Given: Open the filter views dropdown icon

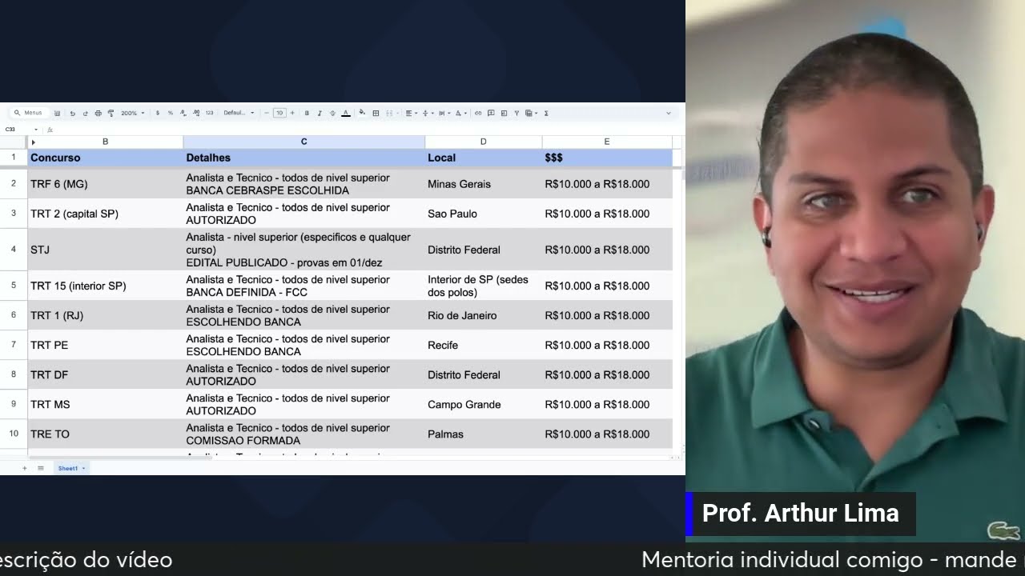Looking at the screenshot, I should click(531, 114).
